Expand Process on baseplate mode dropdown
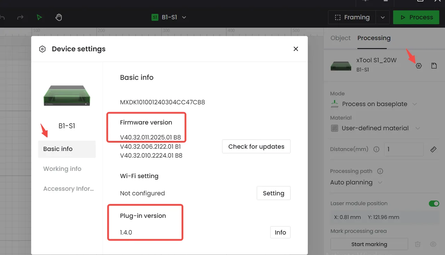This screenshot has height=255, width=445. 414,104
